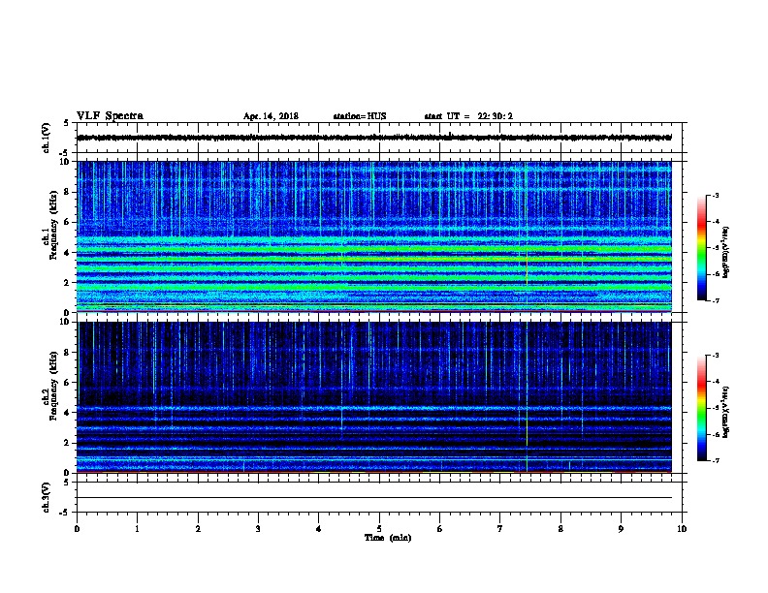Click the flat ch.3 trace line
This screenshot has width=768, height=593.
[x=374, y=498]
